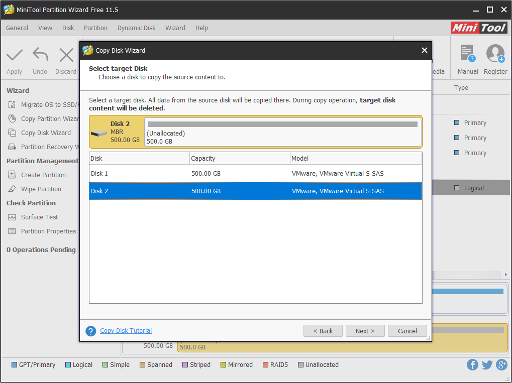Click the RAID5 legend color swatch
The width and height of the screenshot is (512, 383).
(265, 365)
